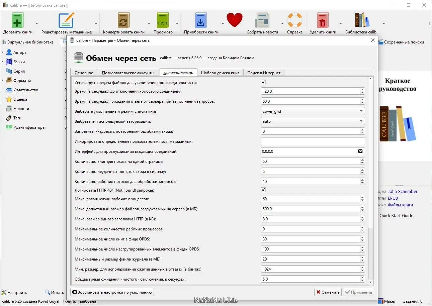Click the Edit metadata pencil icon

point(67,20)
